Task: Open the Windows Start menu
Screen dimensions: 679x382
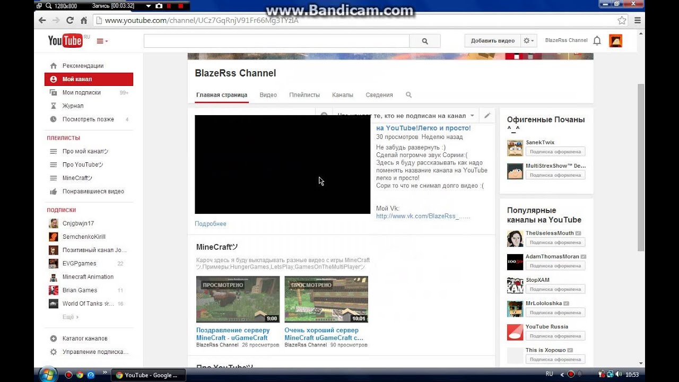Action: pos(47,374)
